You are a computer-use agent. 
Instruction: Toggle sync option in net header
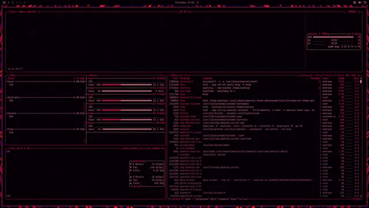[x=126, y=148]
